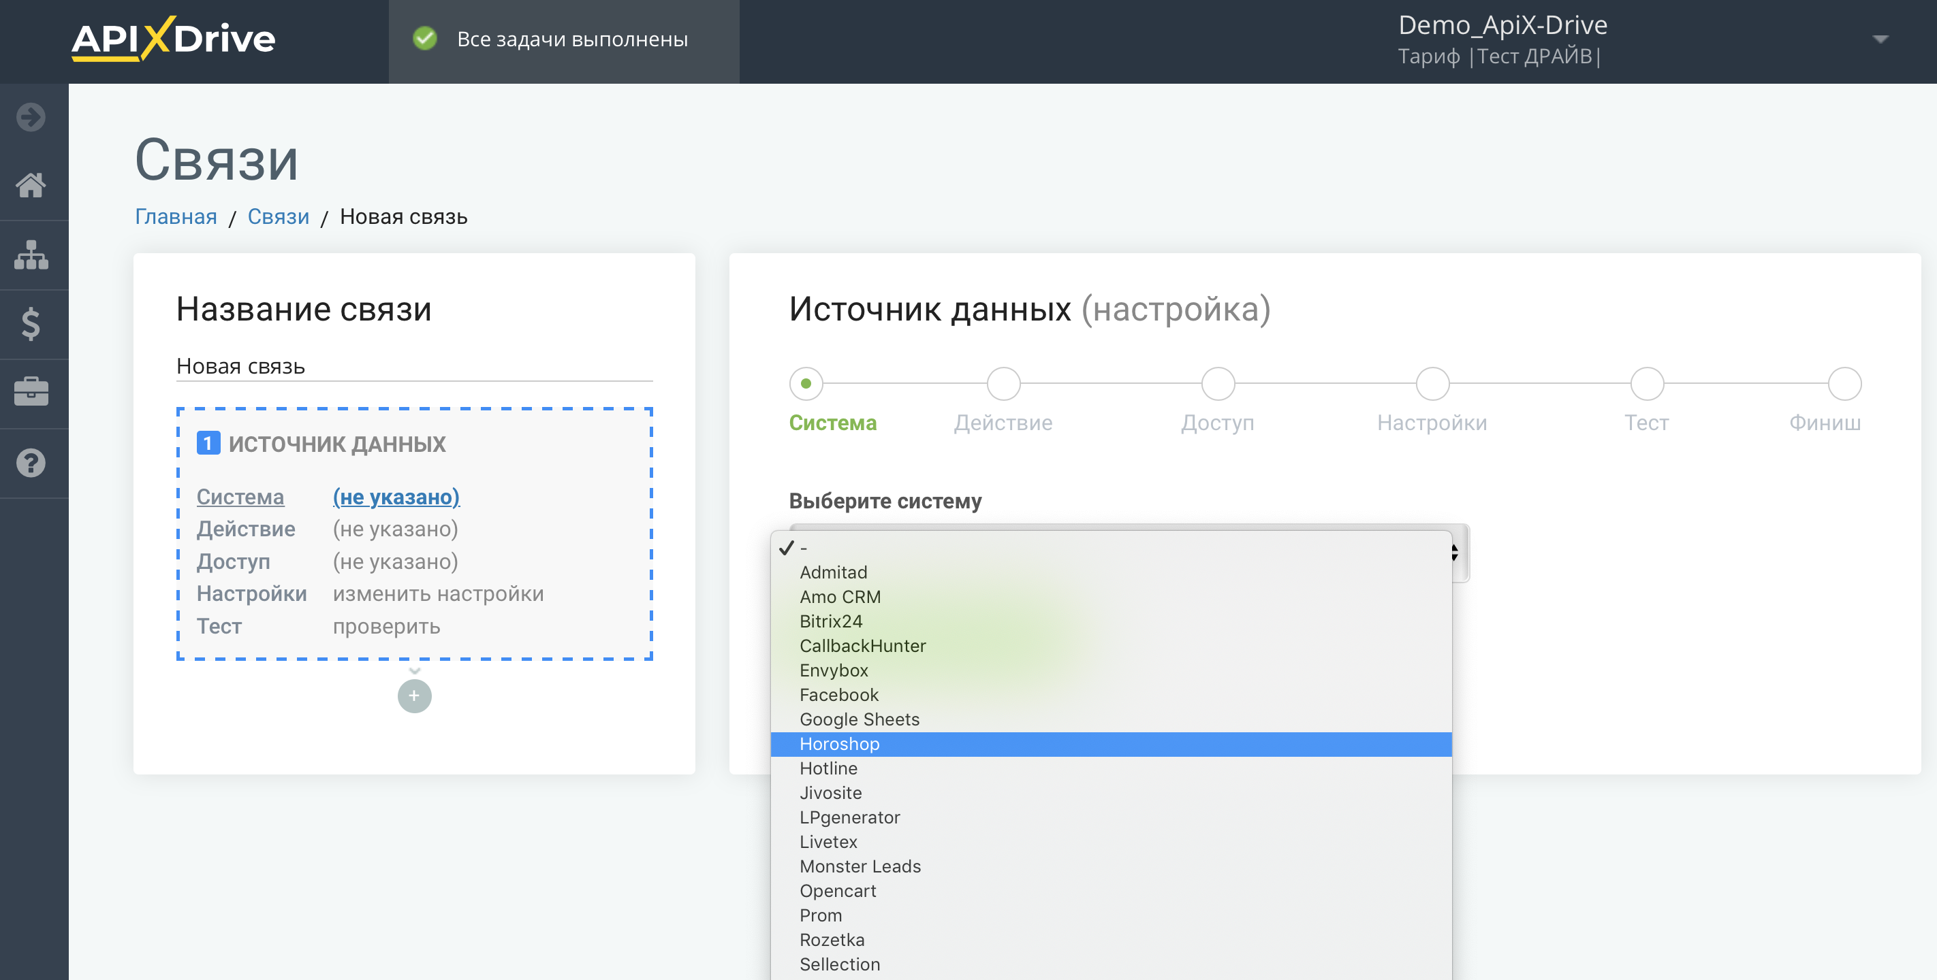Click the Главная breadcrumb link
Viewport: 1937px width, 980px height.
pyautogui.click(x=176, y=216)
